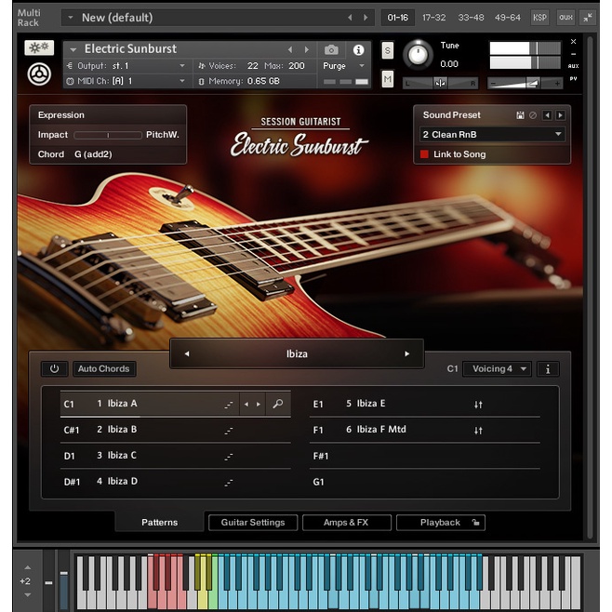The height and width of the screenshot is (612, 612).
Task: Open the Amps & FX tab
Action: tap(346, 523)
